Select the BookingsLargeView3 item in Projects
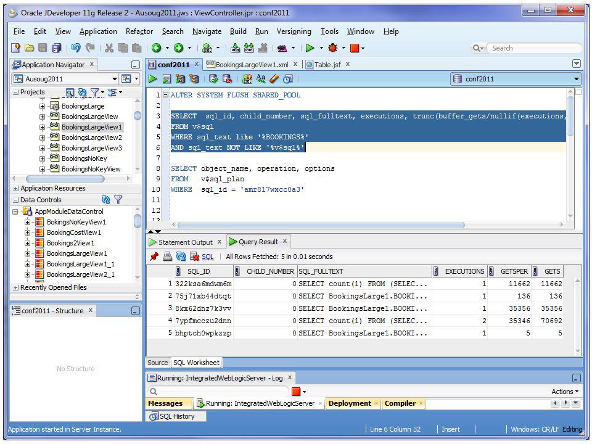This screenshot has width=592, height=444. tap(92, 148)
